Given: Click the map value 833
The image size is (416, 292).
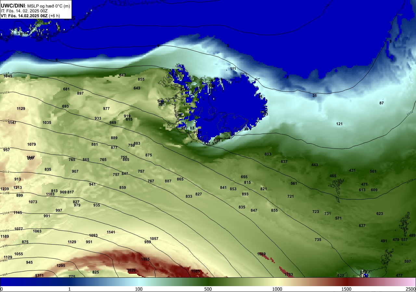Looking at the screenshot, I should point(189,196).
